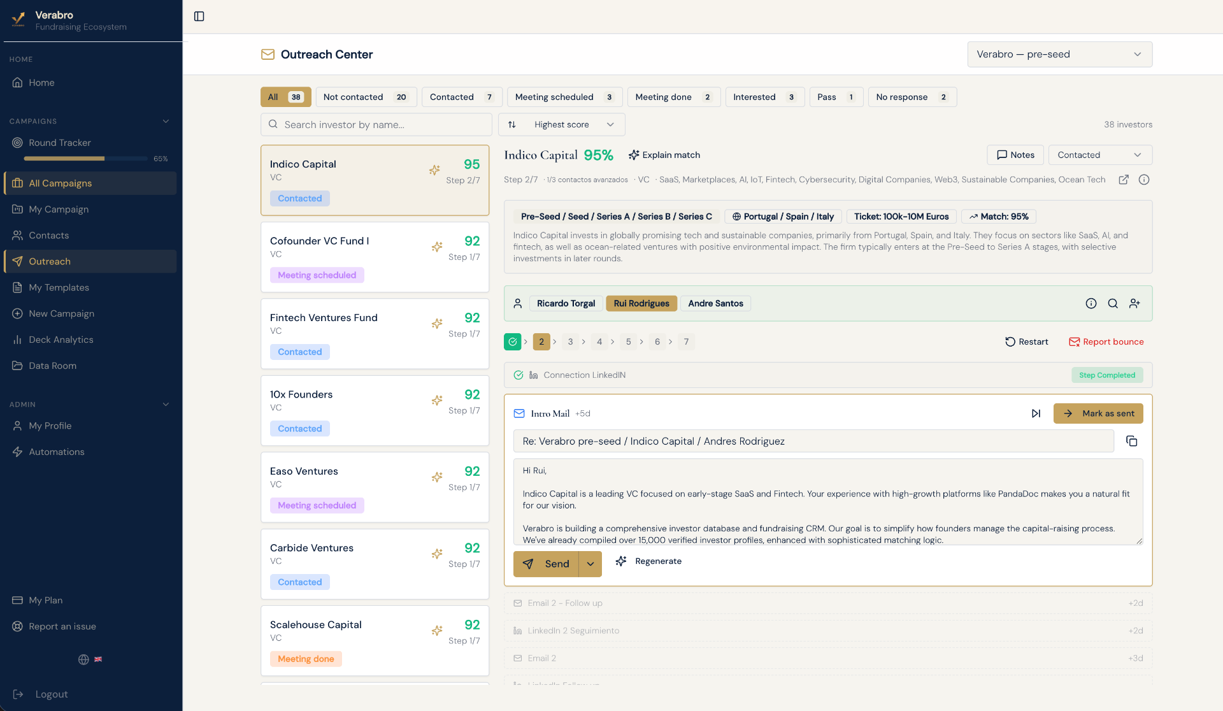Select contact Rui Rodrigues
The image size is (1223, 711).
641,303
